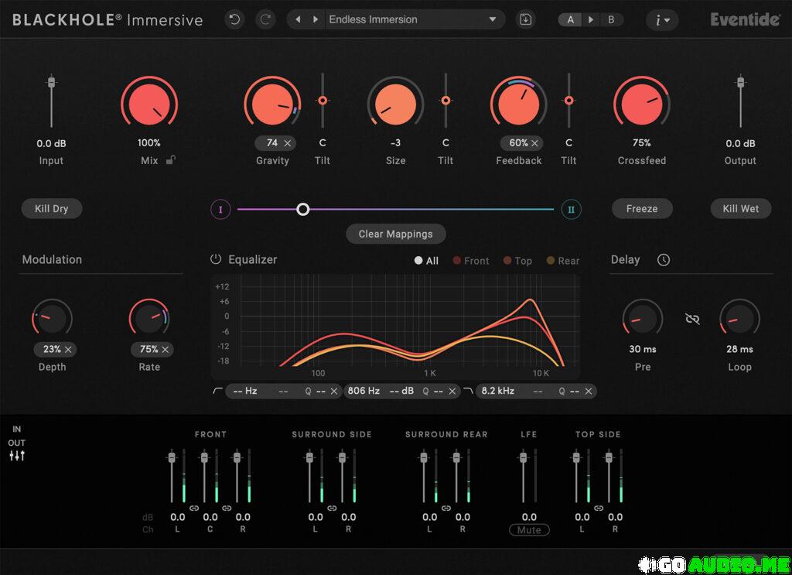This screenshot has width=792, height=575.
Task: Toggle the Surround Side channel link
Action: tap(332, 508)
